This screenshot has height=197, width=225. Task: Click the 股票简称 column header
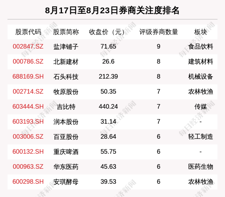(x=66, y=32)
